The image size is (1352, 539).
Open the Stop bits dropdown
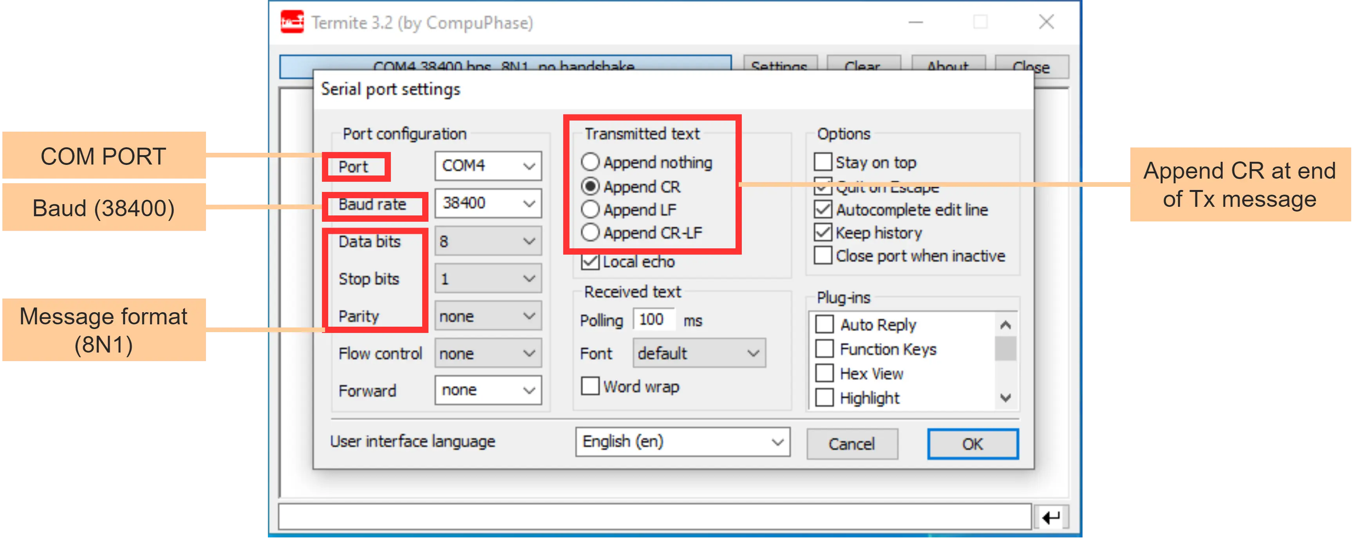(488, 278)
